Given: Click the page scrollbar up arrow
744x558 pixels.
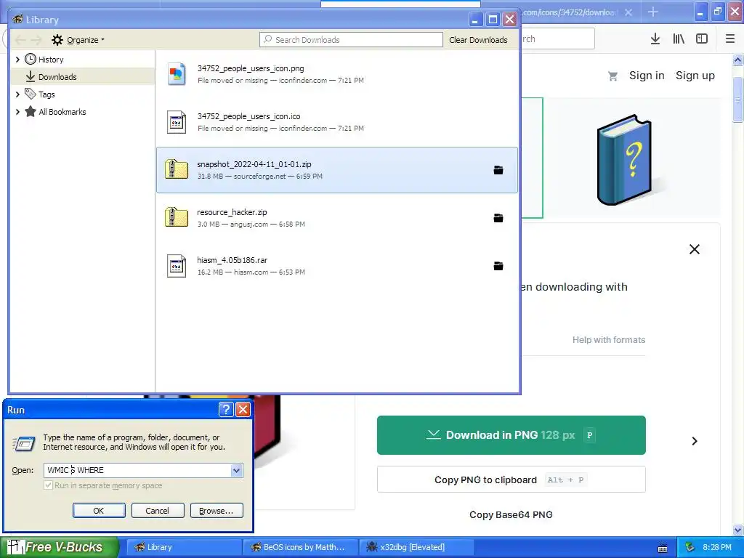Looking at the screenshot, I should coord(737,60).
